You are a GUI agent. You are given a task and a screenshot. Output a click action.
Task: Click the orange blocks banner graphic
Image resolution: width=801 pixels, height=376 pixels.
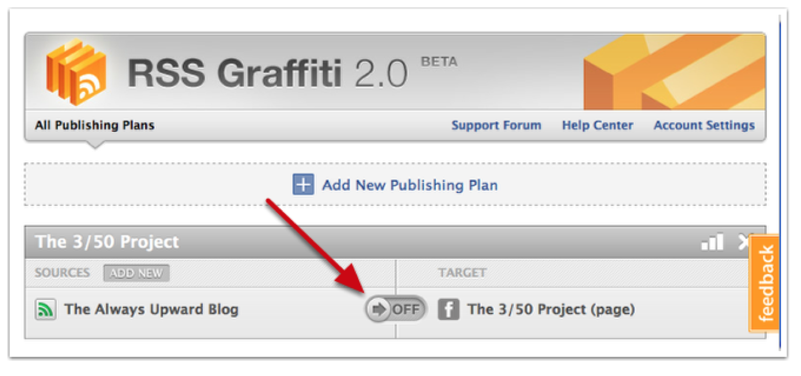(x=674, y=72)
